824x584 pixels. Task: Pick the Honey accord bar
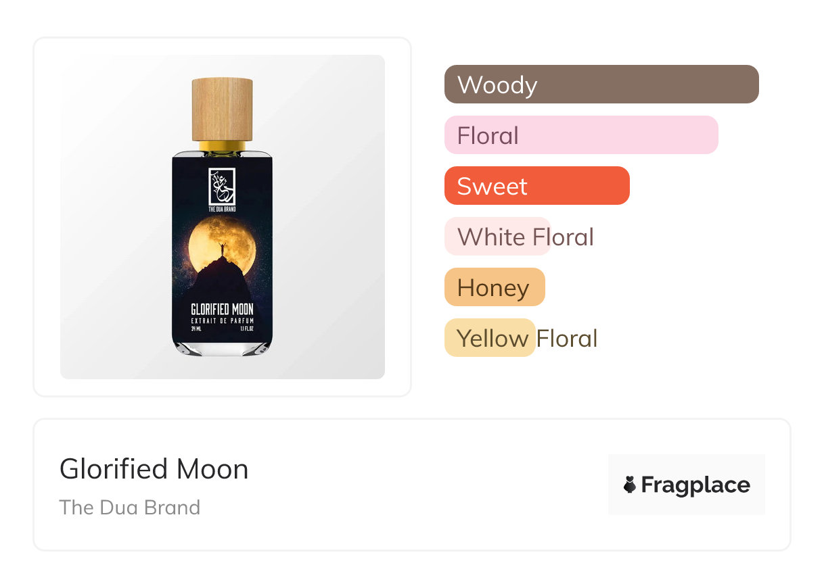(x=494, y=287)
